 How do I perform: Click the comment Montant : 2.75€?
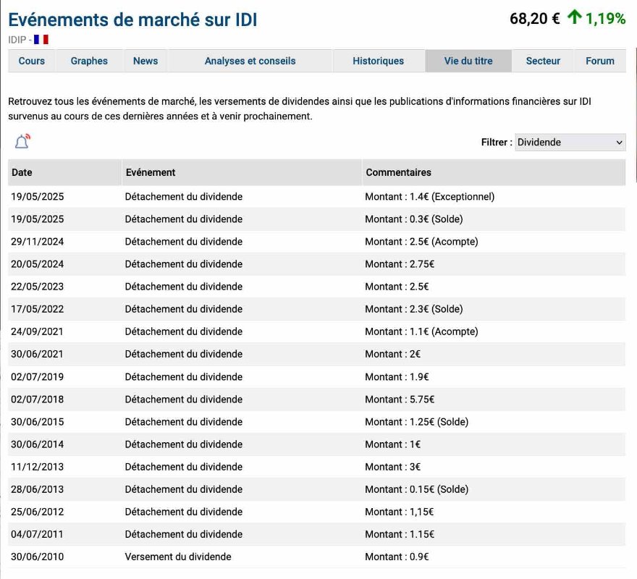tap(400, 264)
